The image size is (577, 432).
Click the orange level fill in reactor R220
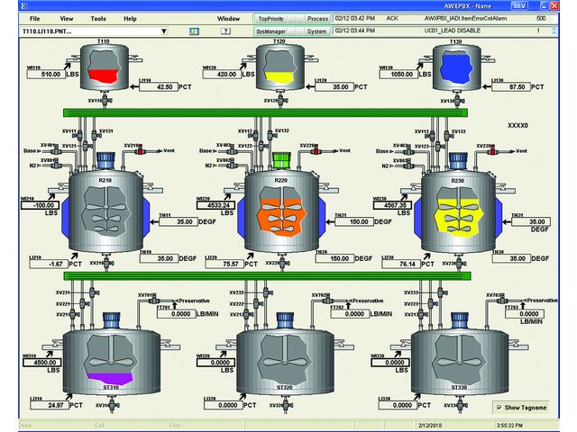[x=282, y=218]
